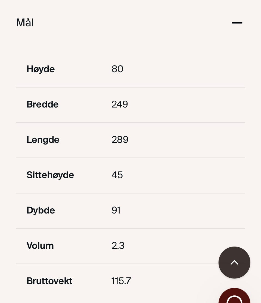Open the dark red round search button
Viewport: 261px width, 303px height.
[x=234, y=296]
